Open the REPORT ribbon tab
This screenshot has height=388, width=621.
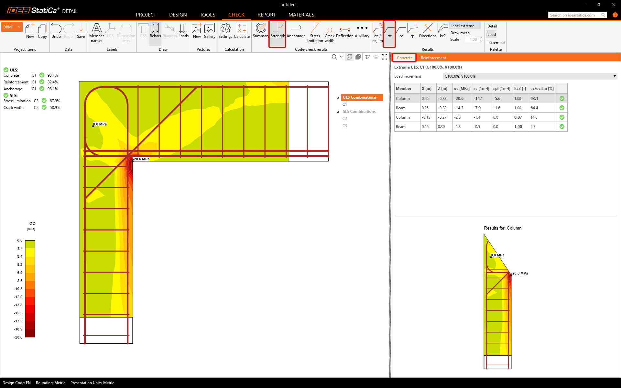point(266,15)
